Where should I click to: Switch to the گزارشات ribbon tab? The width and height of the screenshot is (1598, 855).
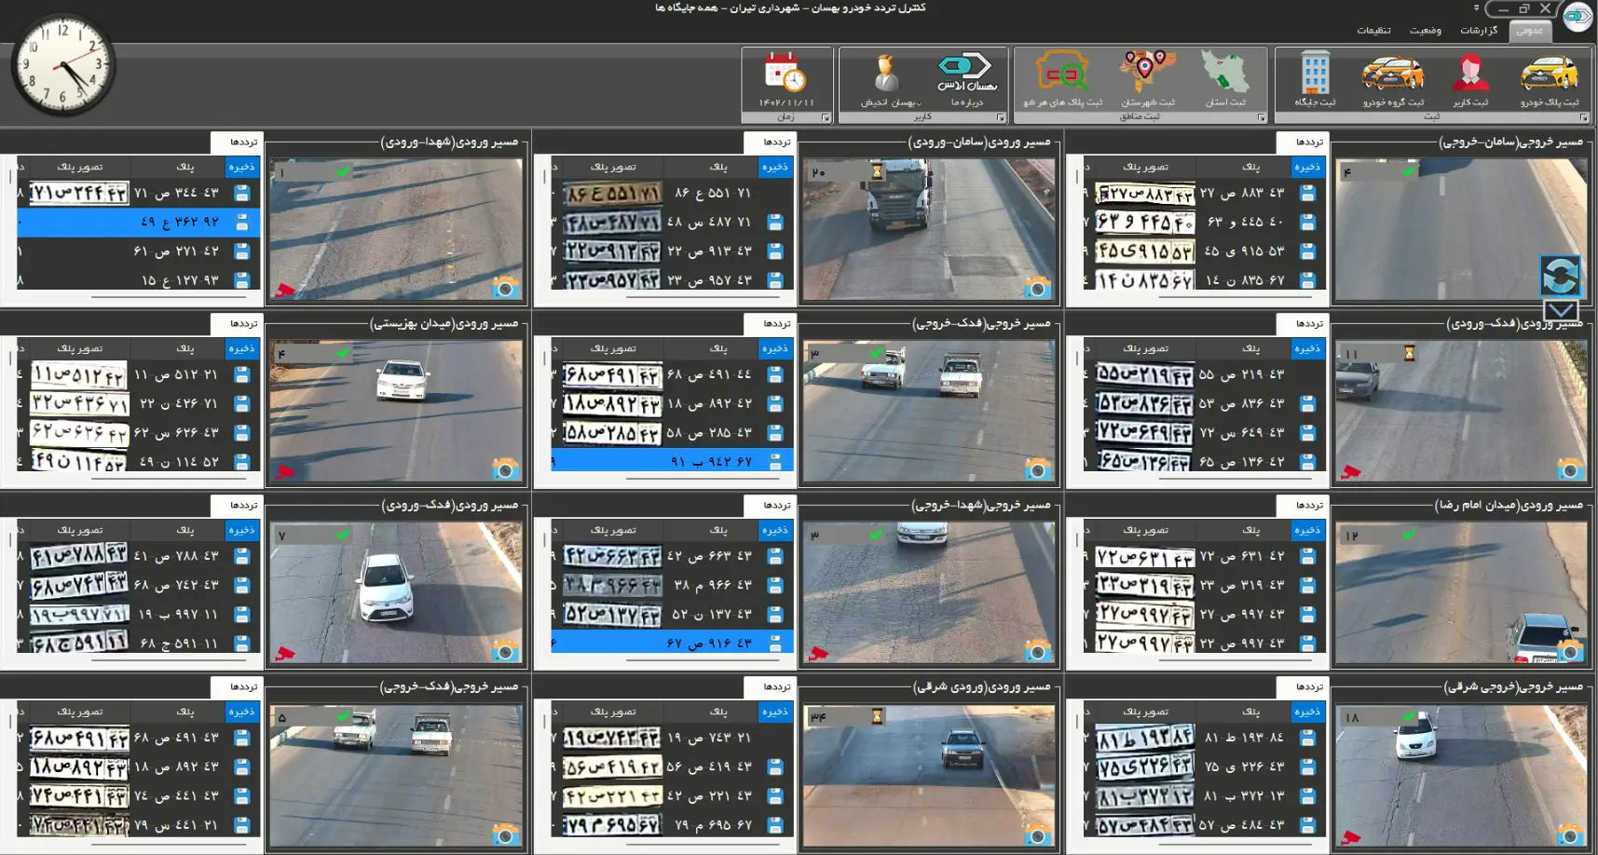(1479, 31)
